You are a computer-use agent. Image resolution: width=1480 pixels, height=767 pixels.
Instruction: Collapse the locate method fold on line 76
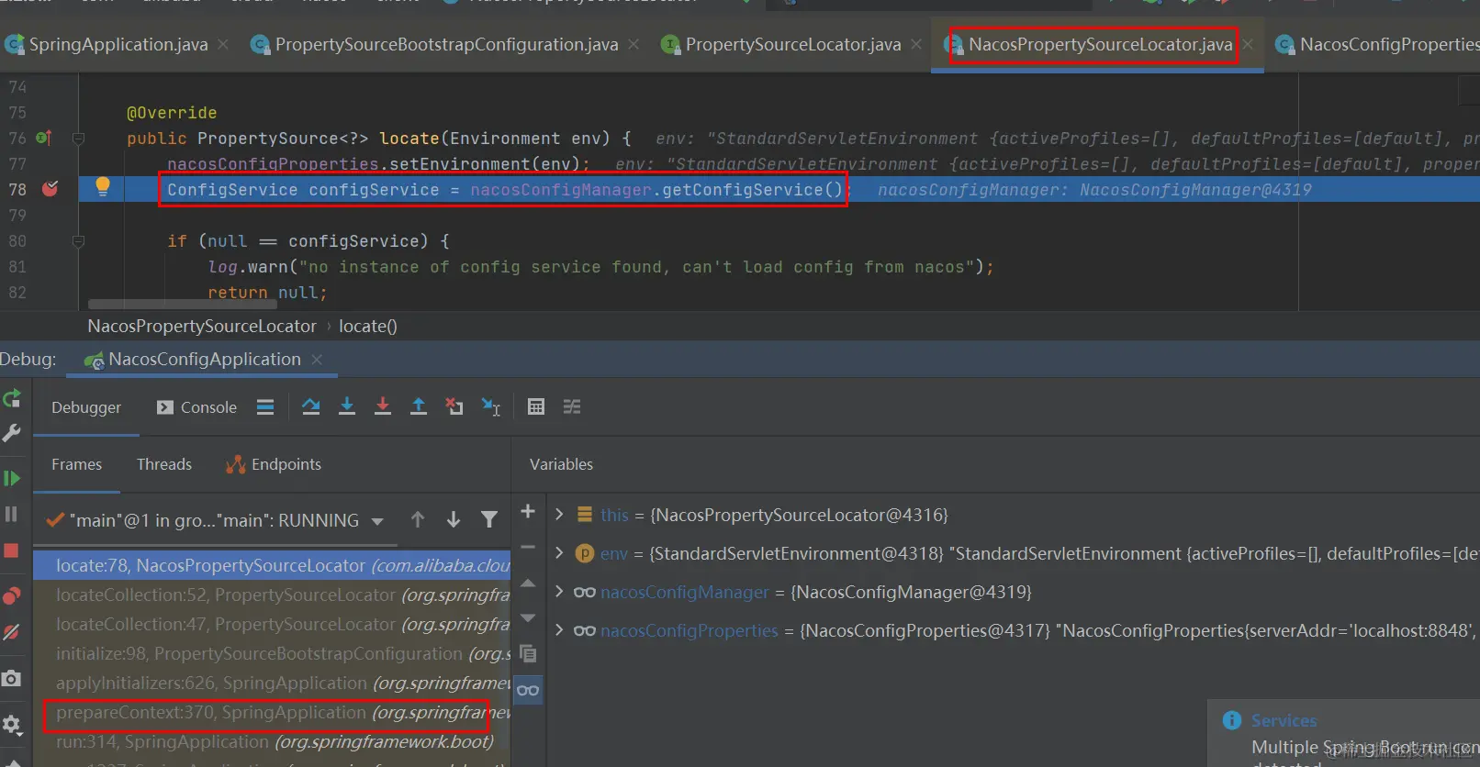tap(78, 139)
